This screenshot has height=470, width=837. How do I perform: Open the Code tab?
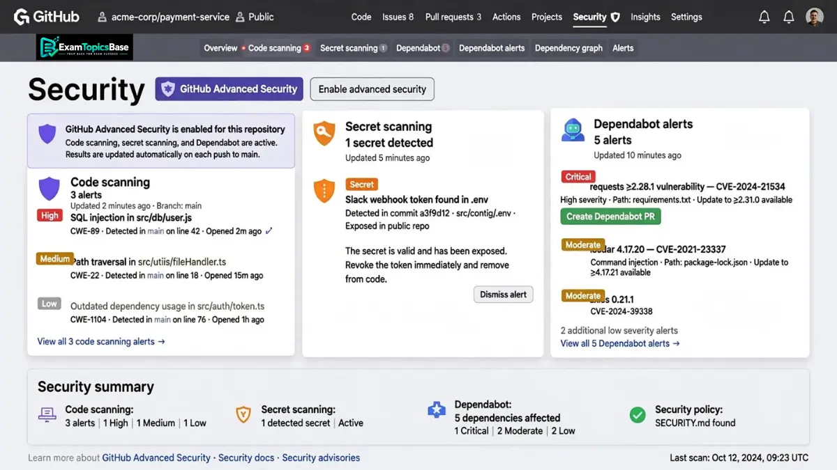(x=361, y=17)
